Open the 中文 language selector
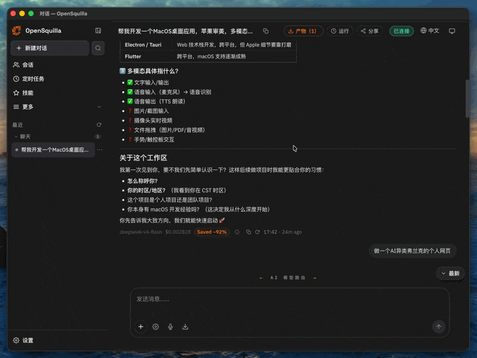The image size is (477, 358). coord(429,31)
